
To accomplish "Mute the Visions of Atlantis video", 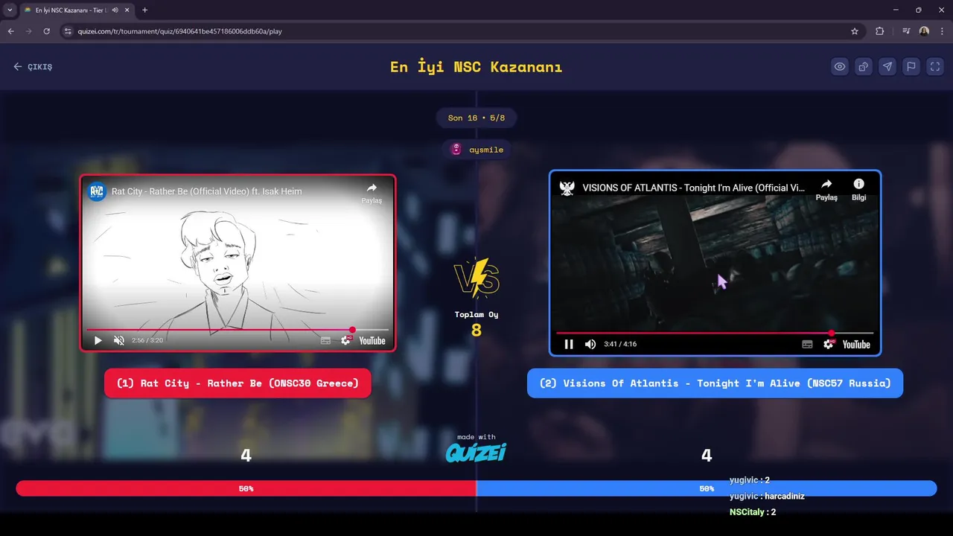I will click(590, 344).
